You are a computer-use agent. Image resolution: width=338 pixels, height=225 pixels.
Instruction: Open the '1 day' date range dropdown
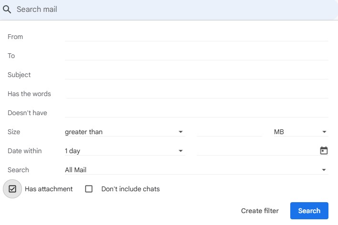click(124, 151)
